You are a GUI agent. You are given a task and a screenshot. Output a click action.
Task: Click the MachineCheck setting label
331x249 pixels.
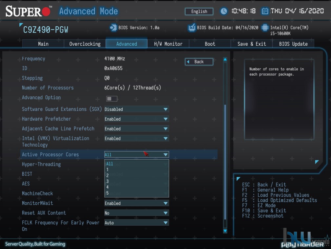coord(37,193)
